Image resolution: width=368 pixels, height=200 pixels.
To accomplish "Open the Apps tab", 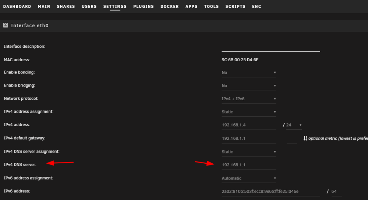I will (x=191, y=7).
